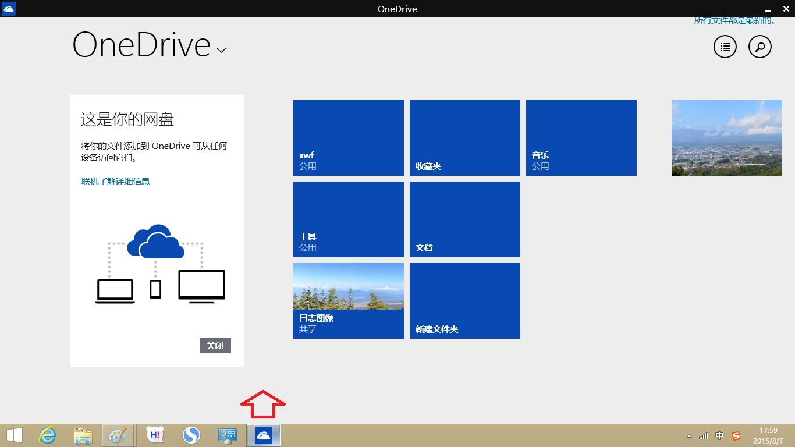
Task: Click the OneDrive taskbar icon
Action: pyautogui.click(x=264, y=435)
